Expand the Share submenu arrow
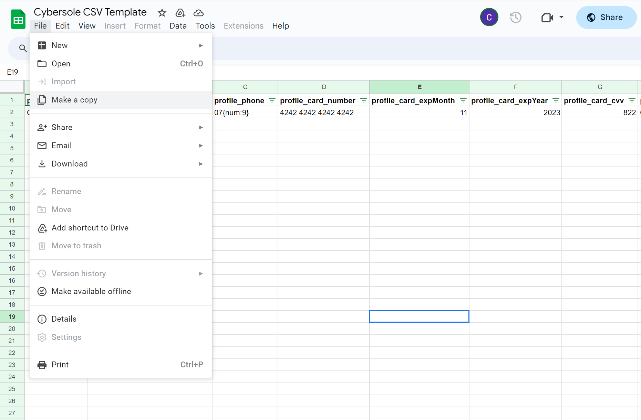 pos(201,127)
